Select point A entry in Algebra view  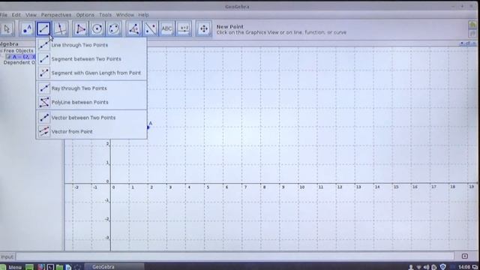[23, 57]
